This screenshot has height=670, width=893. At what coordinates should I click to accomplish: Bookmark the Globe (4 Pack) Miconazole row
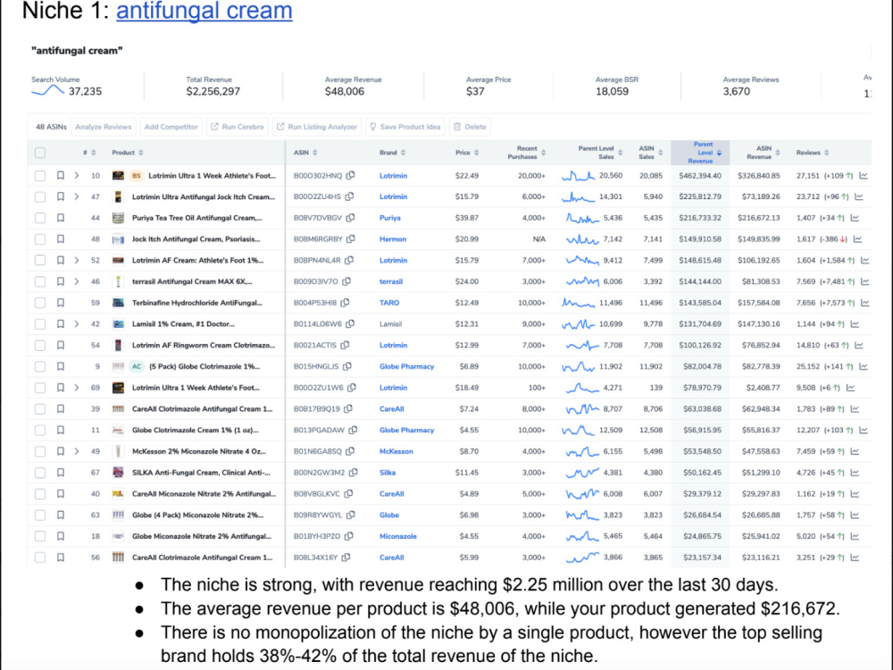pos(61,515)
